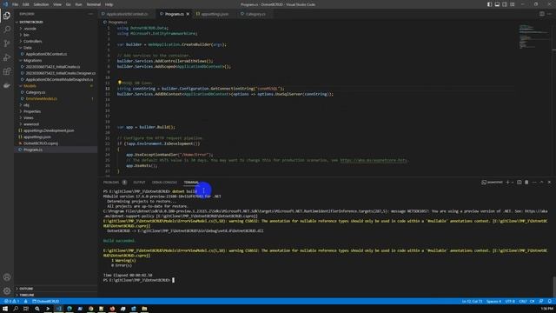Collapse the DOTNET8CRUD root folder
This screenshot has width=556, height=313.
click(x=31, y=22)
